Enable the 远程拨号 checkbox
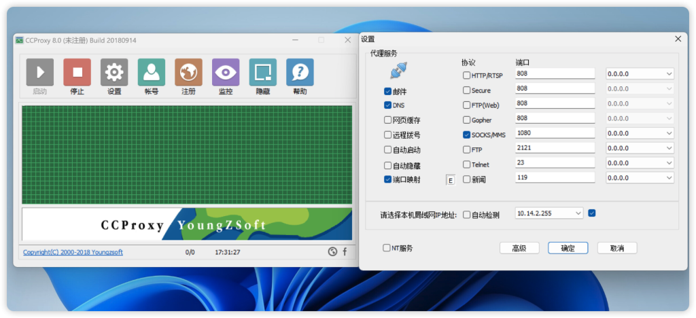The image size is (696, 318). click(387, 135)
